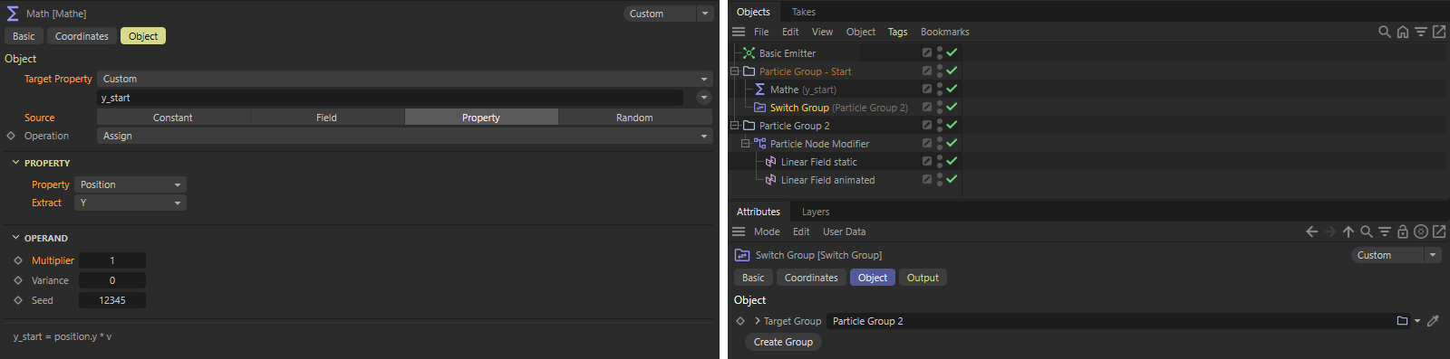Open the dropdown arrow beside y_start field

704,98
